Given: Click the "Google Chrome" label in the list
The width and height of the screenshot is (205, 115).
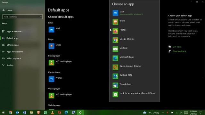Looking at the screenshot, I should pyautogui.click(x=127, y=39).
